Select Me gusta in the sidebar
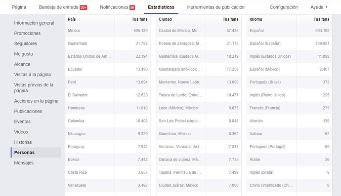This screenshot has height=196, width=341. click(x=24, y=54)
